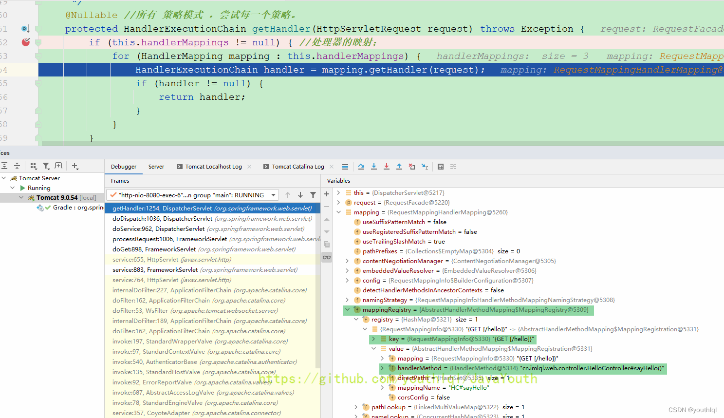
Task: Expand 'this' DispatcherServlet variable
Action: tap(339, 192)
